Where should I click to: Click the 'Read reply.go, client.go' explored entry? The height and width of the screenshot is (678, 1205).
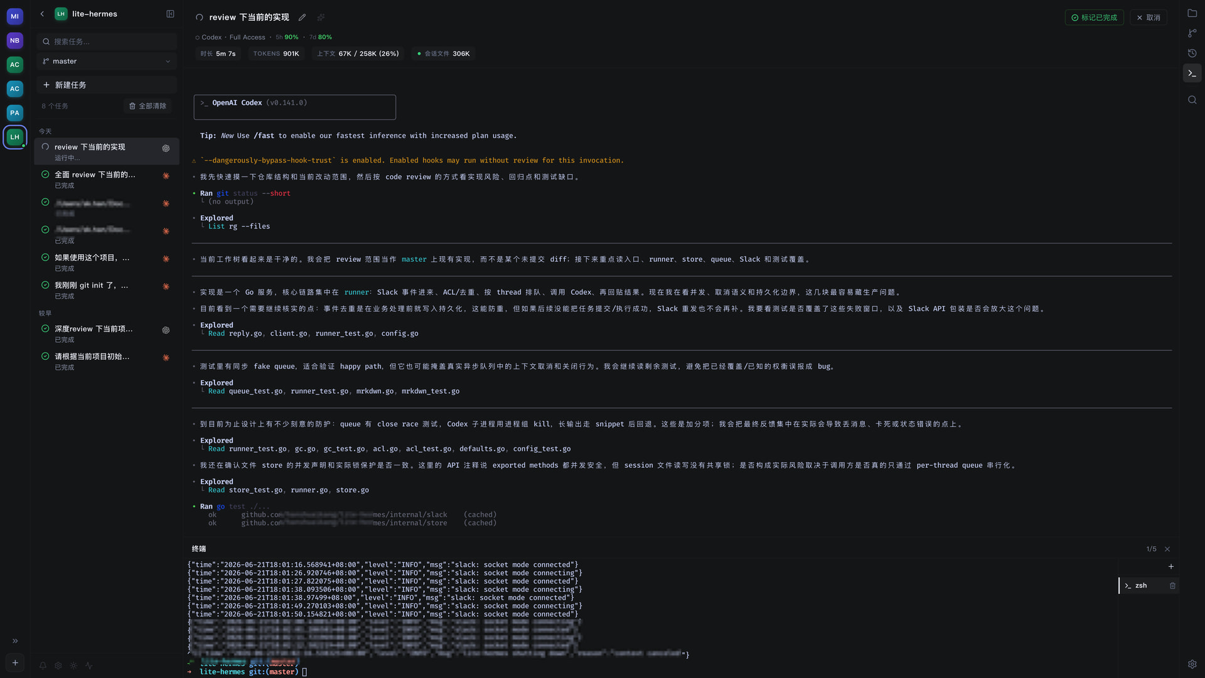[313, 333]
